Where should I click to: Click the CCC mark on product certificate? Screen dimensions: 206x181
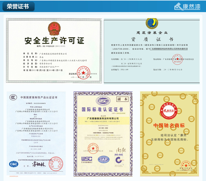click(13, 97)
